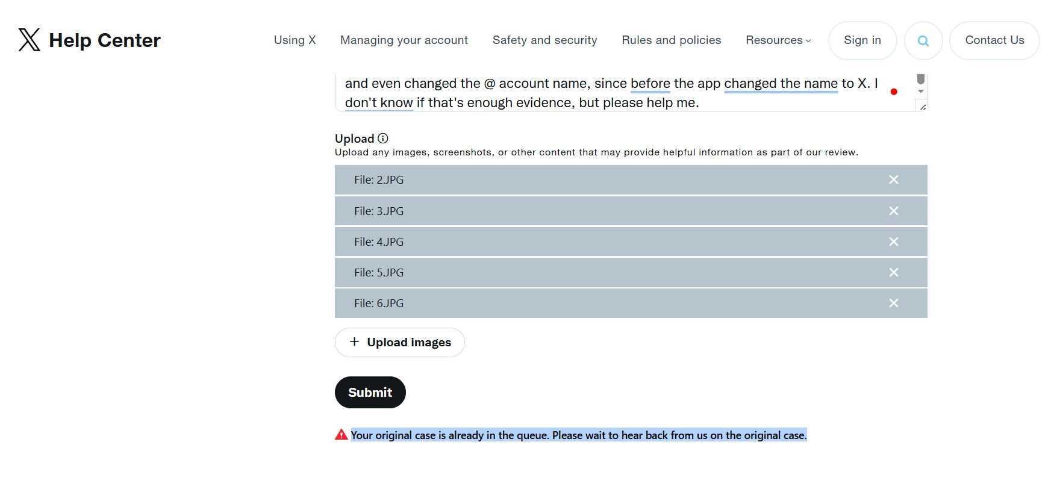The width and height of the screenshot is (1054, 486).
Task: Remove the 3.JPG uploaded file
Action: pyautogui.click(x=893, y=211)
